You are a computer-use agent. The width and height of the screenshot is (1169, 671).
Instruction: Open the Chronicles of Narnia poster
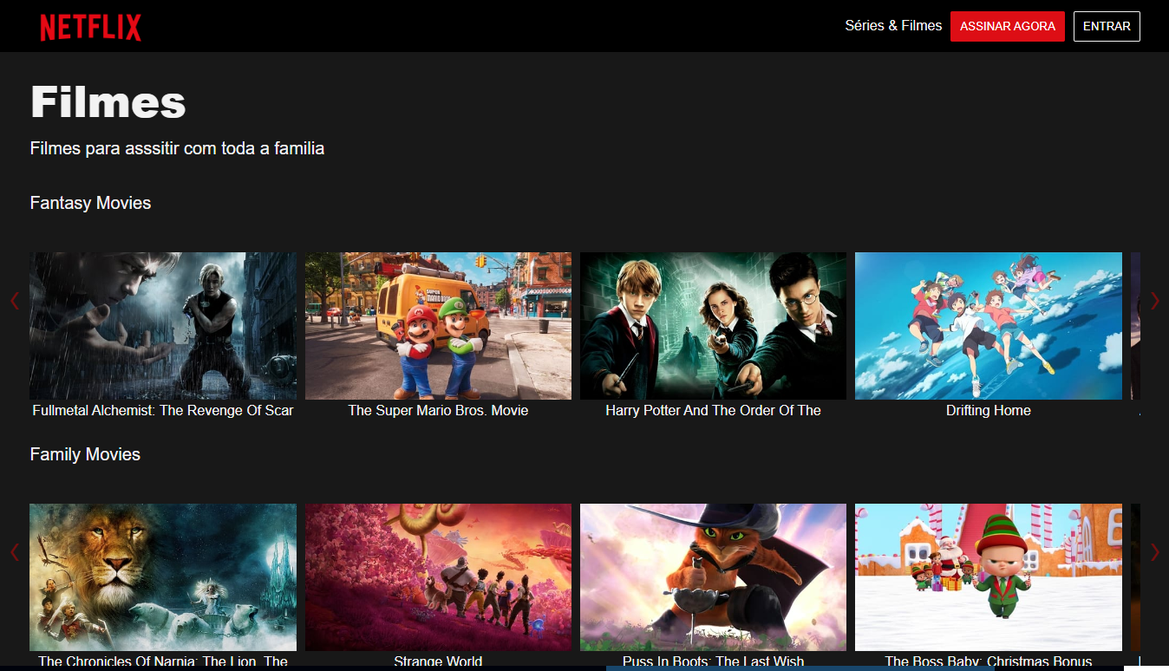(x=163, y=577)
